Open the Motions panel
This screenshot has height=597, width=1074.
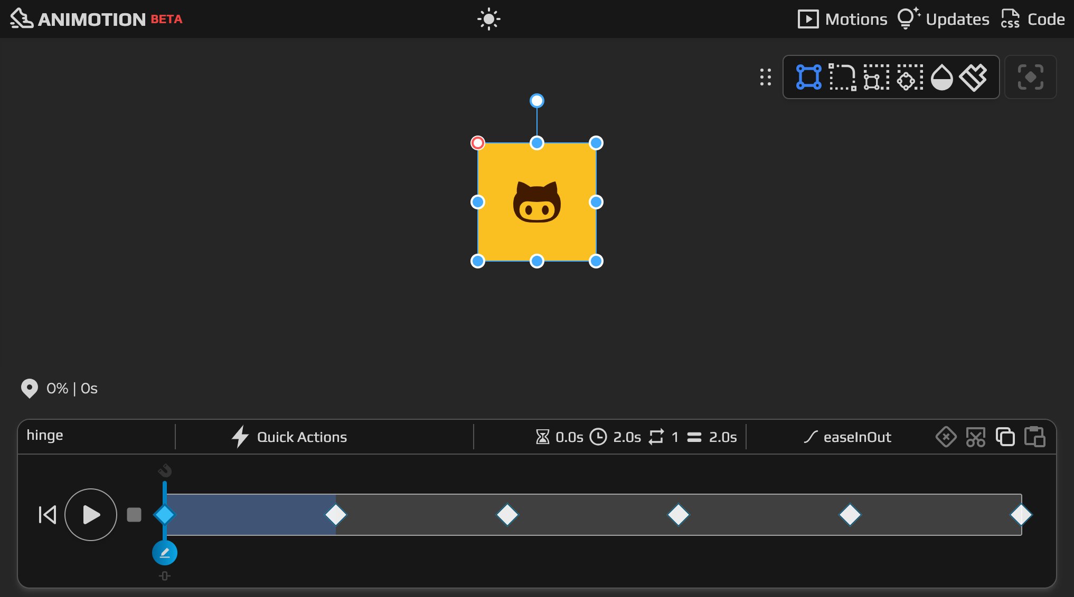point(843,20)
